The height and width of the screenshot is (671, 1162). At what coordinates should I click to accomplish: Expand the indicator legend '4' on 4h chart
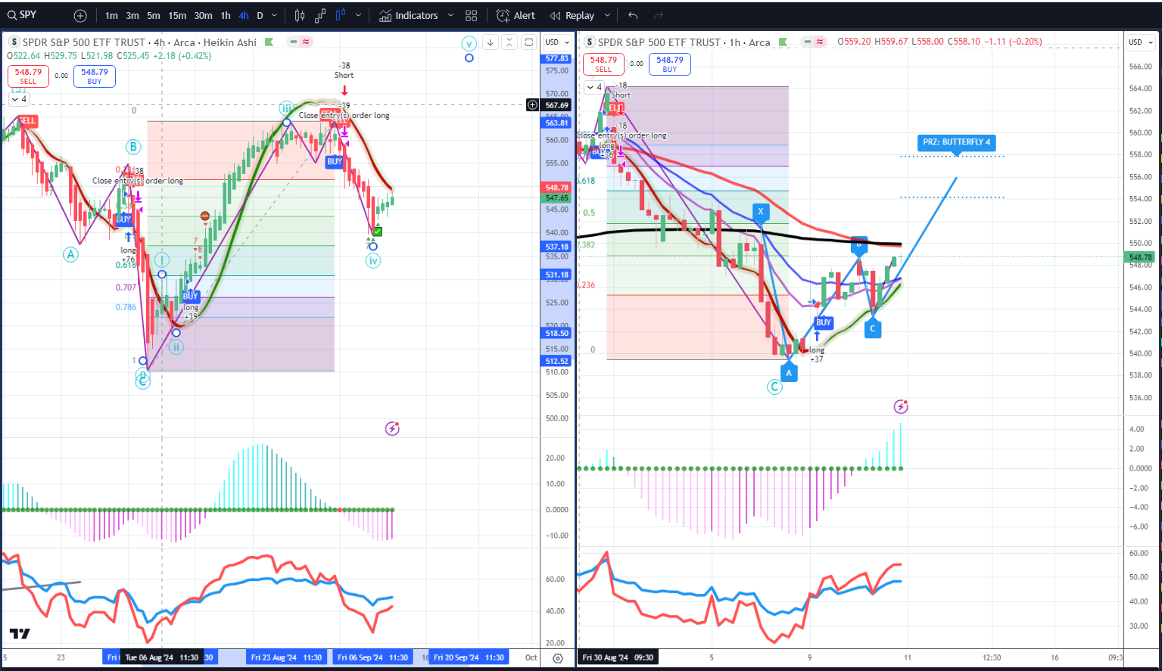coord(19,99)
